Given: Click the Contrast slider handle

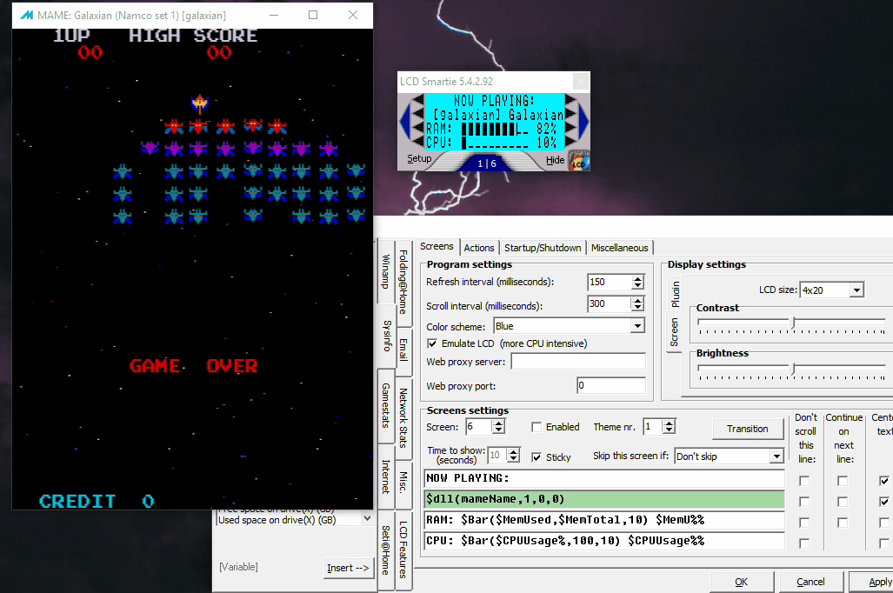Looking at the screenshot, I should click(x=792, y=323).
